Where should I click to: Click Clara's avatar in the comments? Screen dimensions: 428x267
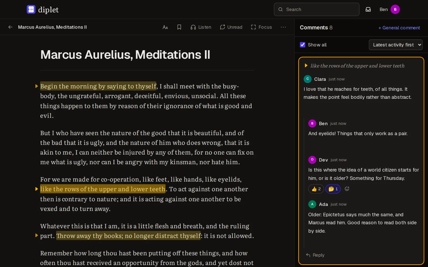coord(308,79)
